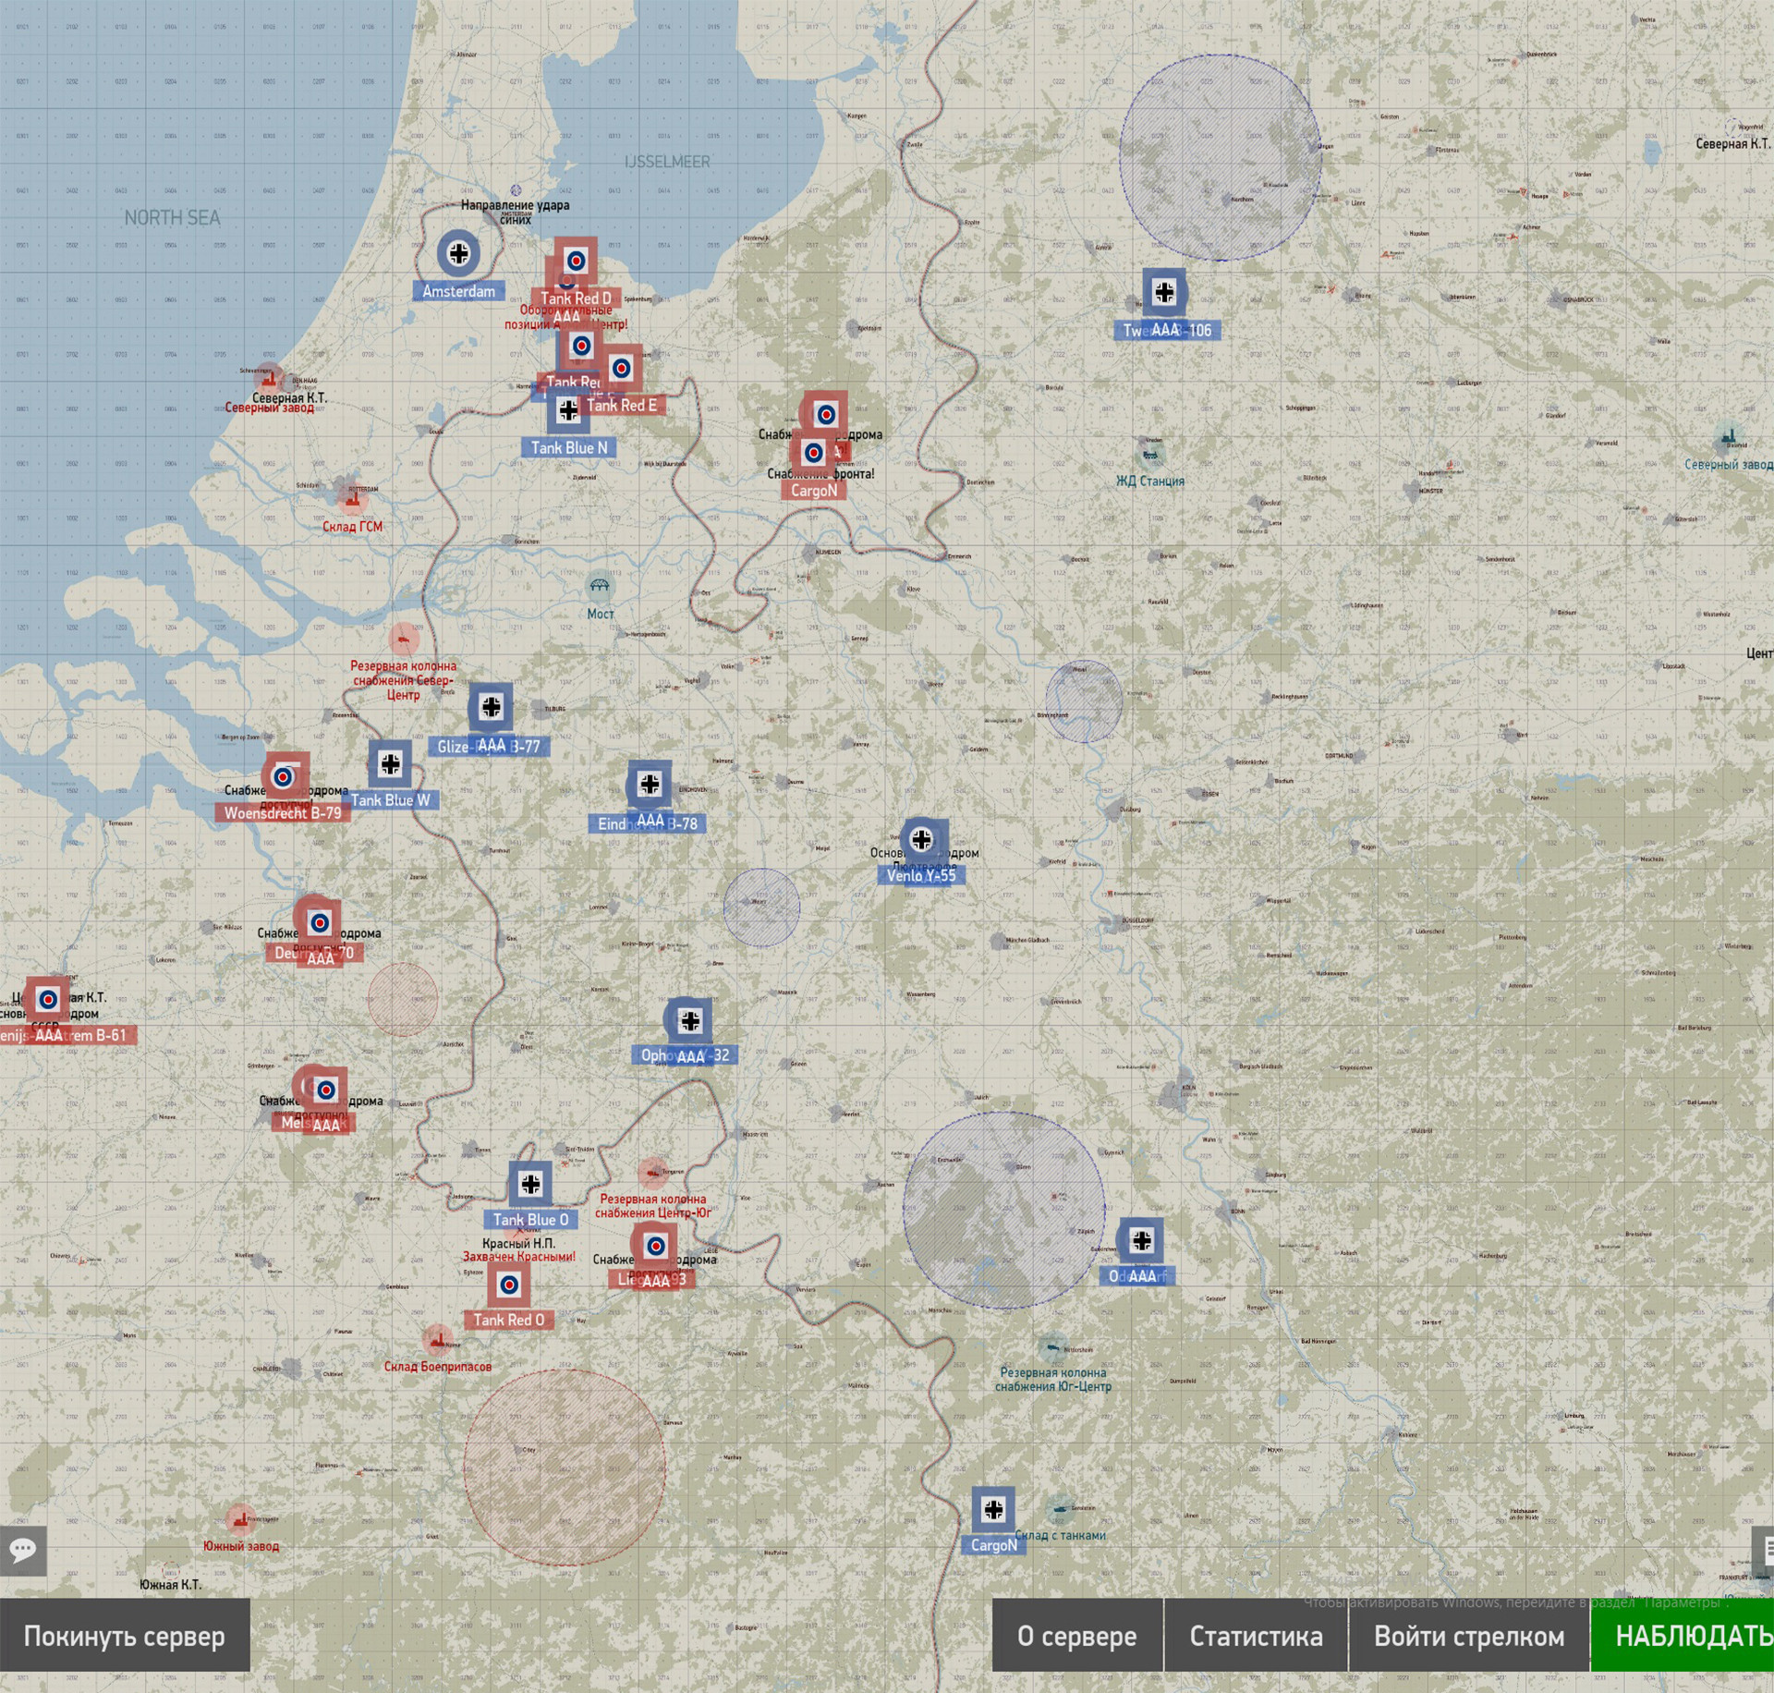
Task: Click the red CargoN supply icon
Action: pyautogui.click(x=813, y=454)
